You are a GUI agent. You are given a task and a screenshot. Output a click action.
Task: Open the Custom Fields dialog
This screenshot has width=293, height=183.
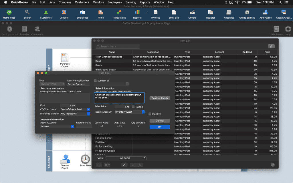[x=160, y=98]
